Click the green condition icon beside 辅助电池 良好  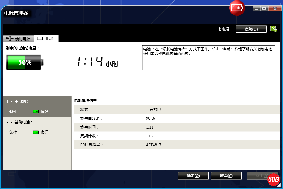coord(35,132)
